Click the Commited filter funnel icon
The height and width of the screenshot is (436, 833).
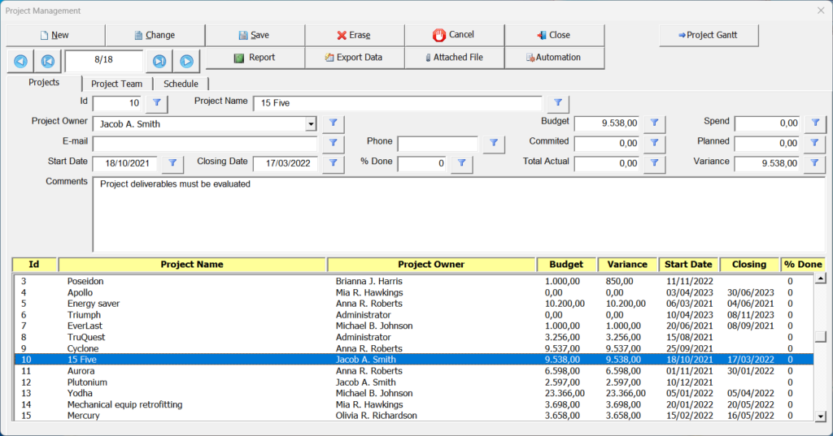pos(655,143)
